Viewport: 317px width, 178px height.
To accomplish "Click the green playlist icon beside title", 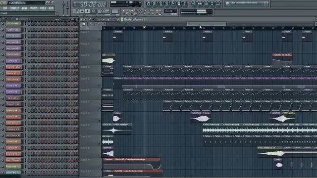I will (122, 19).
